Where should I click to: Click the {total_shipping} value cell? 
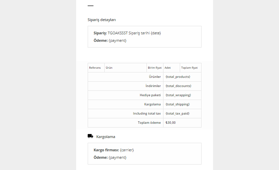click(x=177, y=104)
